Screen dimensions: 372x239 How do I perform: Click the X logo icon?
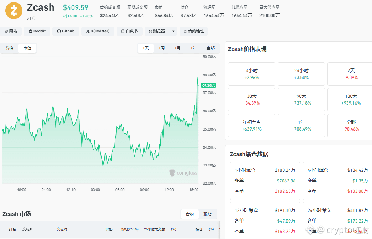coord(88,31)
